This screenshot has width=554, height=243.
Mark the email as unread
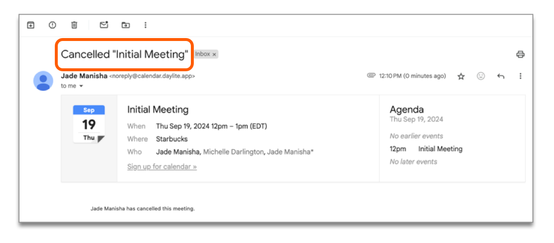[x=104, y=25]
